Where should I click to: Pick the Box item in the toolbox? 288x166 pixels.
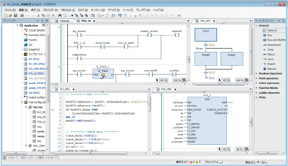pyautogui.click(x=268, y=35)
